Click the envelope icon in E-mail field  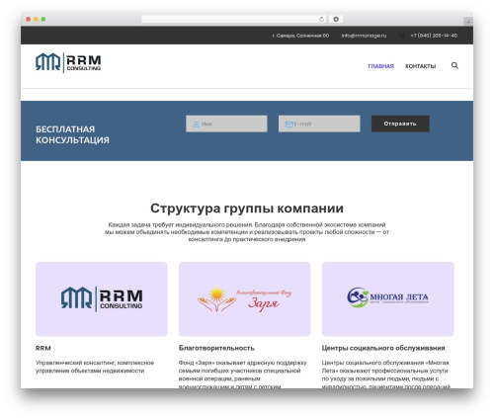tap(288, 125)
